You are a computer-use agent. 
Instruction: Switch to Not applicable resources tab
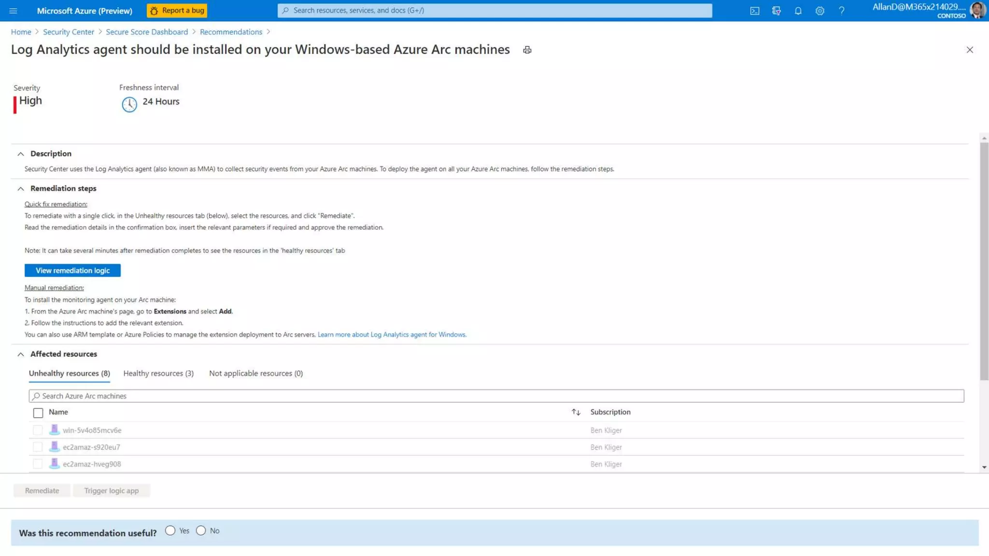pyautogui.click(x=255, y=373)
